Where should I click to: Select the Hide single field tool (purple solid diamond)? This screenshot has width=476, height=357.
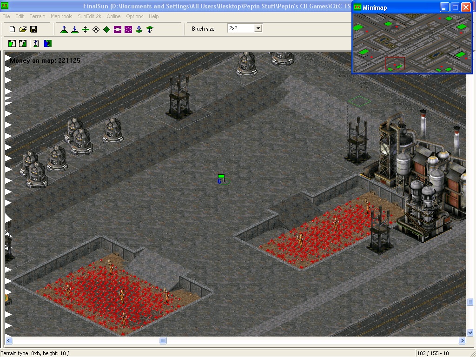pos(118,29)
